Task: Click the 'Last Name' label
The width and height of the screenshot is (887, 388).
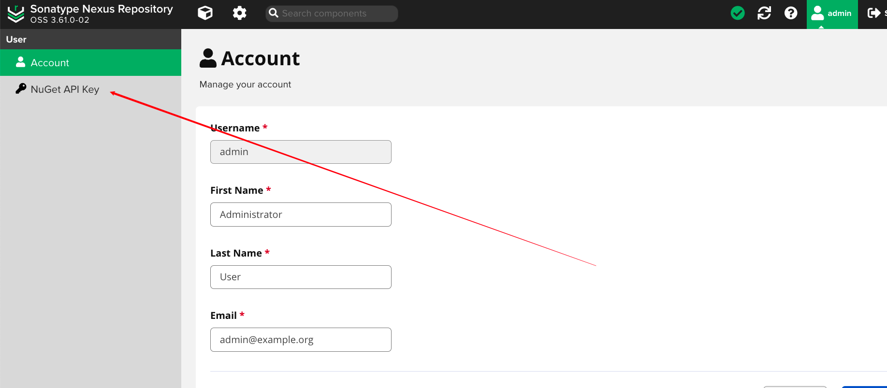Action: [x=236, y=253]
